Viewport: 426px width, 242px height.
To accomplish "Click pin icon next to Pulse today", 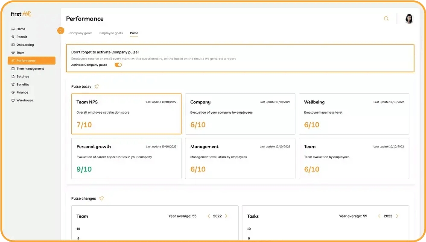I will 96,86.
